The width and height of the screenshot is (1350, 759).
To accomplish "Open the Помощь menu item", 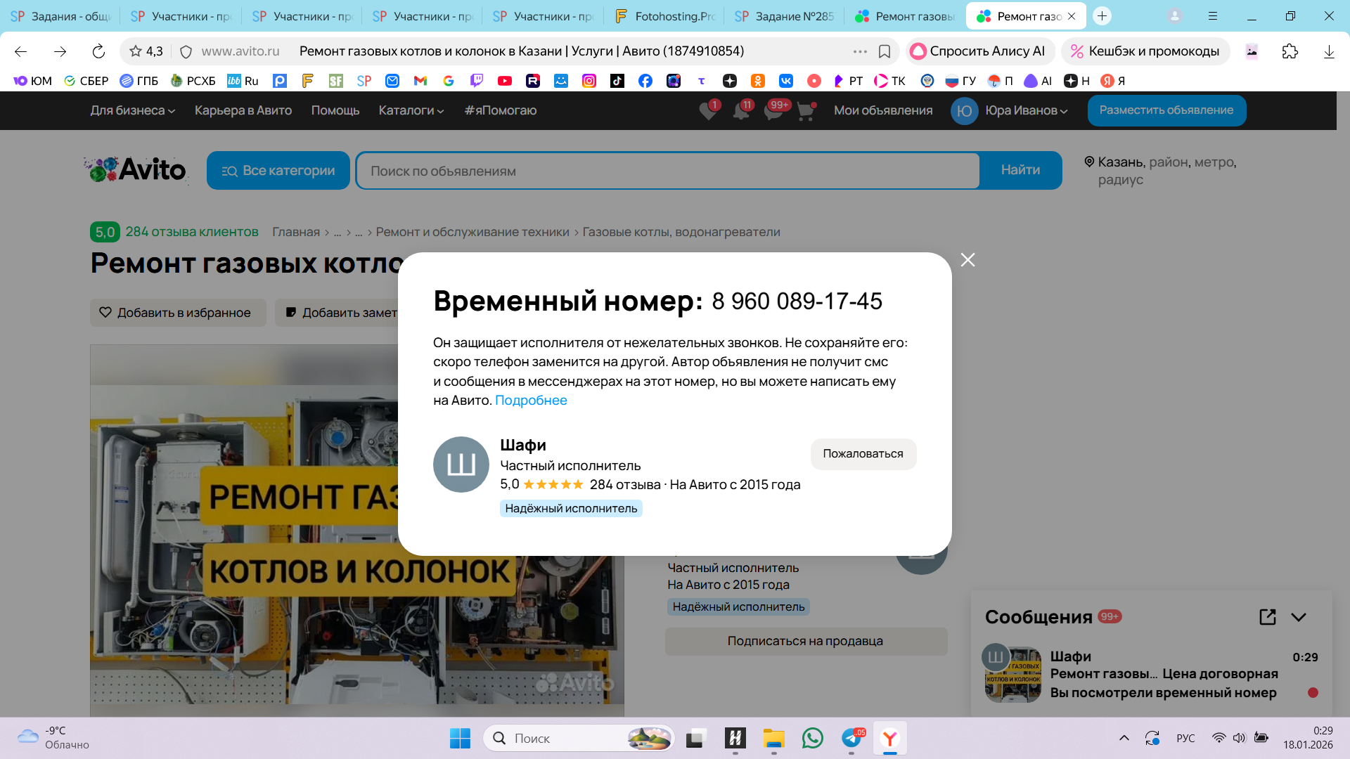I will tap(335, 110).
